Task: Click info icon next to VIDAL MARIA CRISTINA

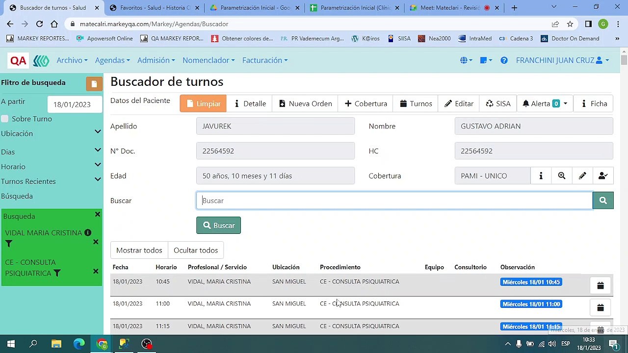Action: (88, 233)
